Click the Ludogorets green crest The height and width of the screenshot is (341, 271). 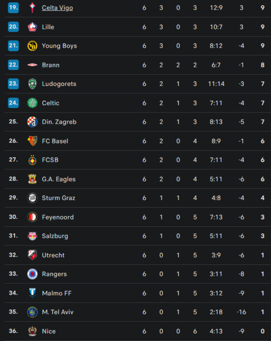point(32,84)
